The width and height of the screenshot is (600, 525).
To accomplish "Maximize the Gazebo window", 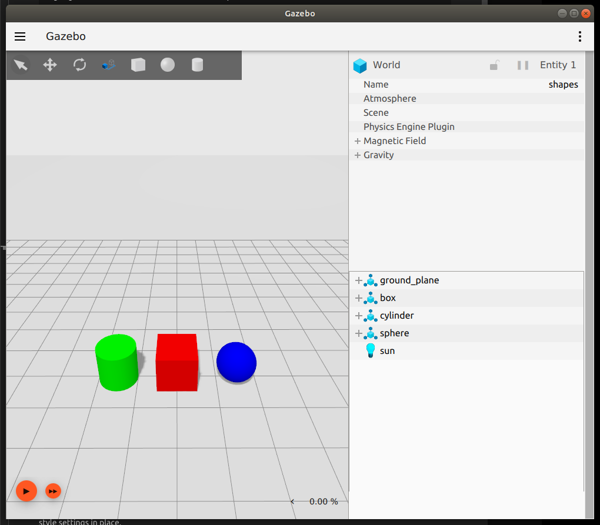I will pyautogui.click(x=574, y=14).
